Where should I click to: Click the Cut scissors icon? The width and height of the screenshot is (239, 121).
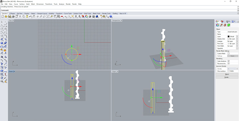(x=20, y=17)
